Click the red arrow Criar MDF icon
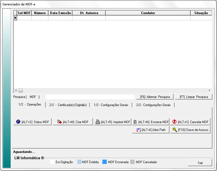 tap(59, 122)
